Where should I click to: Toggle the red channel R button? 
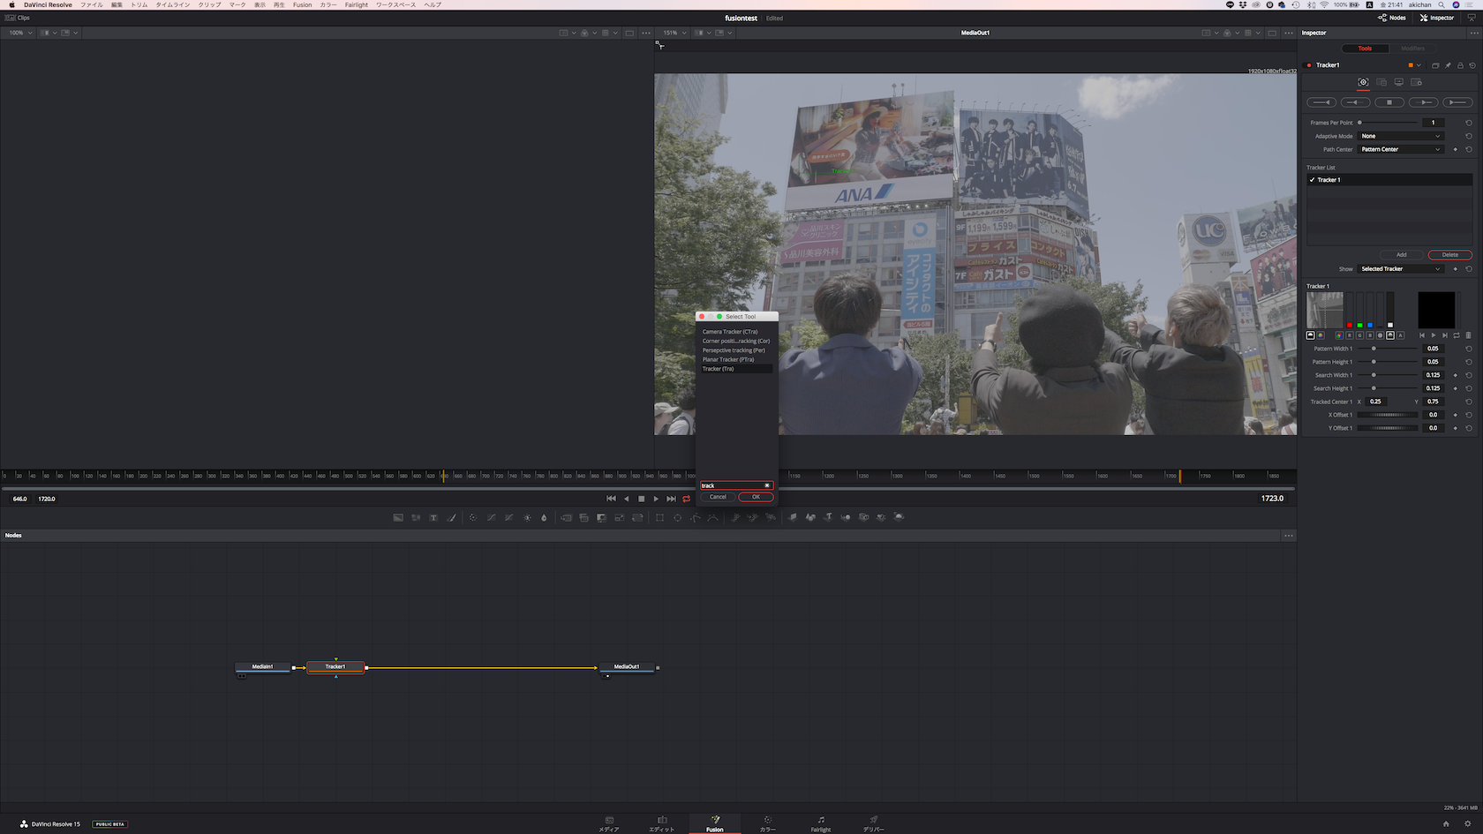[1349, 335]
